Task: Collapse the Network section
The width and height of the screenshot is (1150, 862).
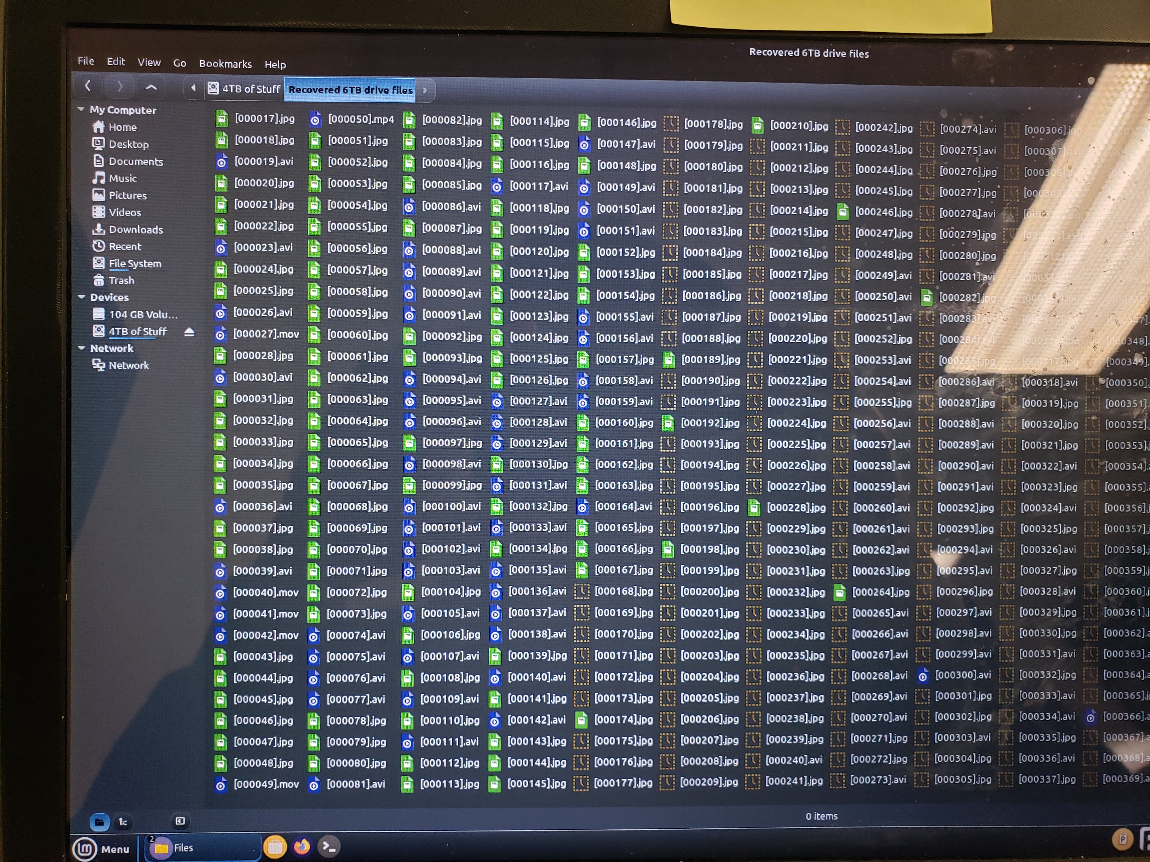Action: pos(82,348)
